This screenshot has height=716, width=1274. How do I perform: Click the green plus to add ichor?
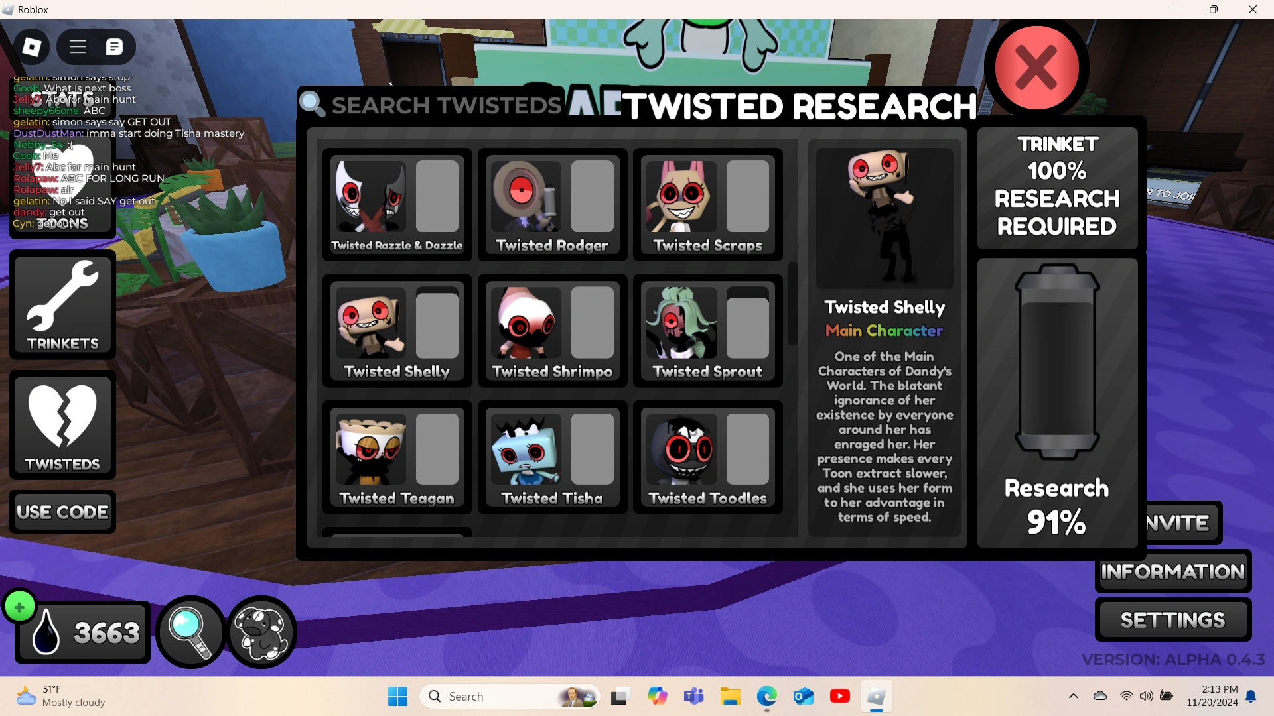tap(19, 607)
